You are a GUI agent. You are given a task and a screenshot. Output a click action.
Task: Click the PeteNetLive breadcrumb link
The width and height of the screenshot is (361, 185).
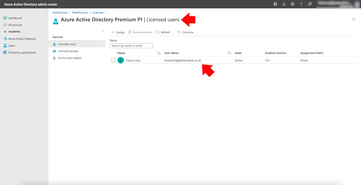80,12
